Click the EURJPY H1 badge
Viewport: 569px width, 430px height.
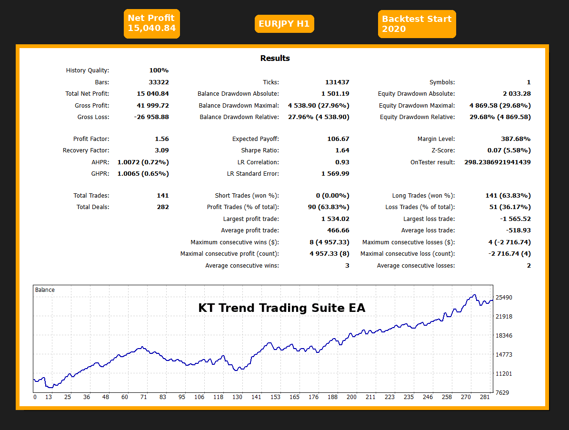[x=284, y=24]
